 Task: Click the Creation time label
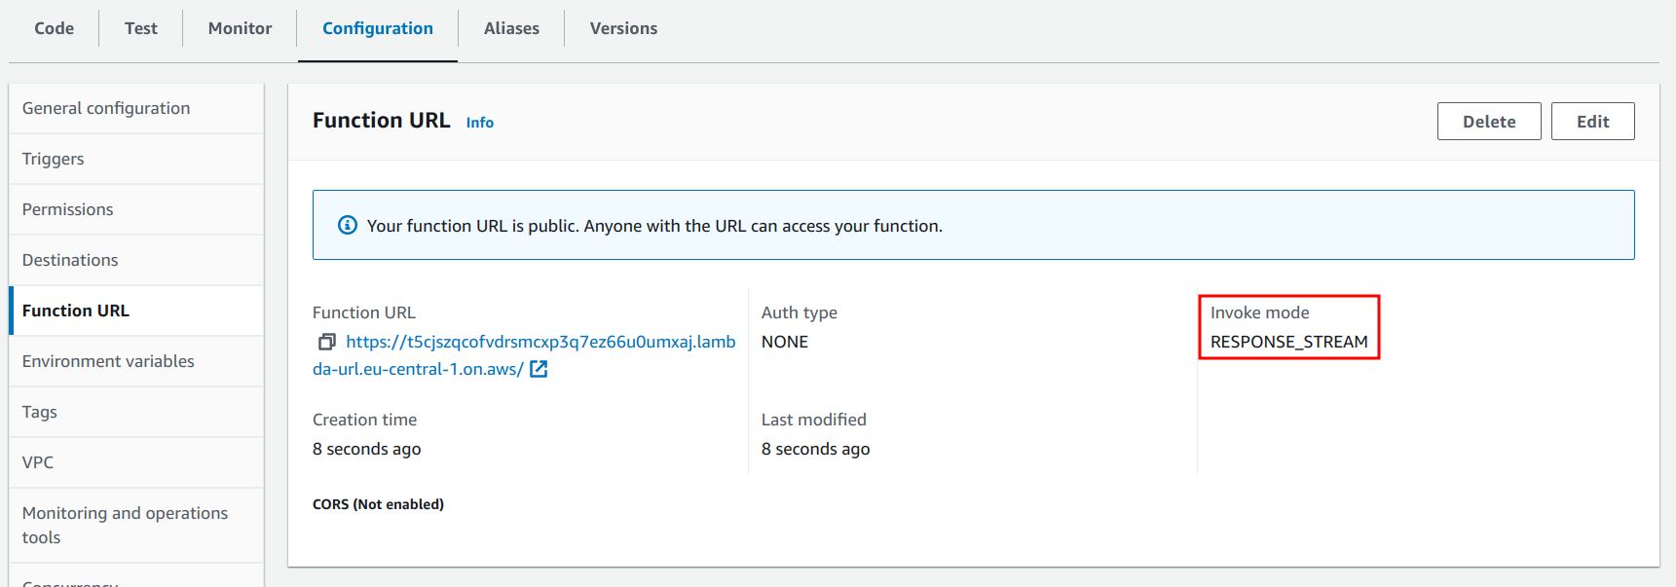[x=365, y=420]
